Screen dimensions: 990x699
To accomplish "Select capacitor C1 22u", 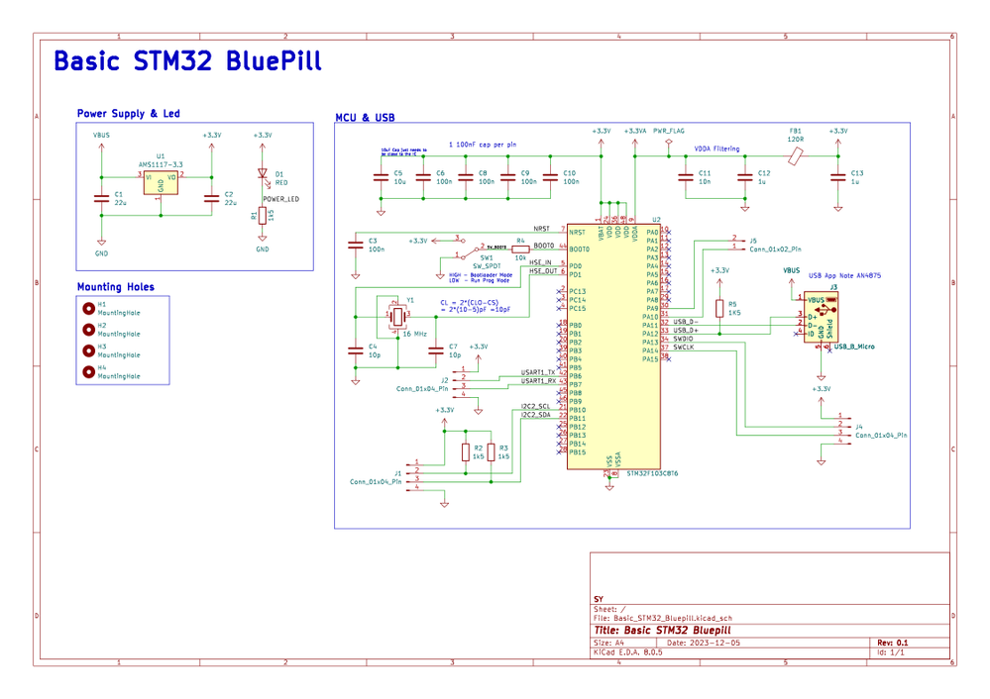I will pyautogui.click(x=102, y=196).
